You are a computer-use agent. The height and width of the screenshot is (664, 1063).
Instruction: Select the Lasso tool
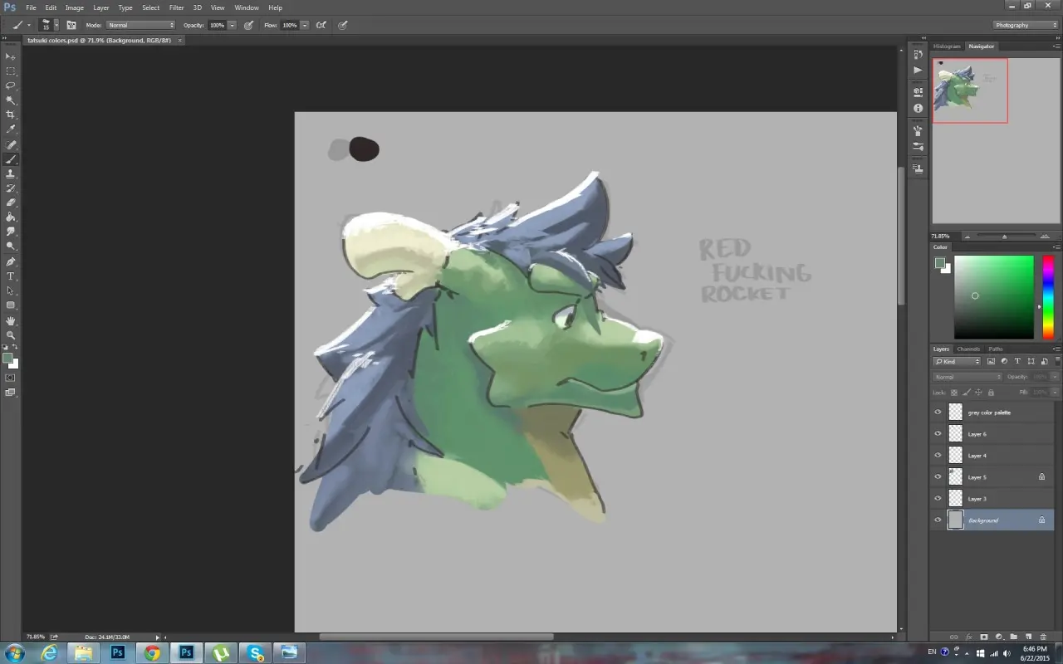[x=11, y=85]
